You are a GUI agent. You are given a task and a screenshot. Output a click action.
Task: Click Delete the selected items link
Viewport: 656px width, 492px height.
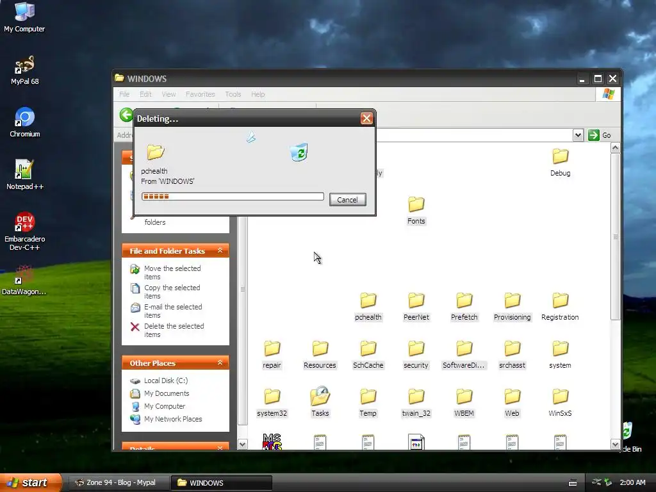click(x=174, y=330)
